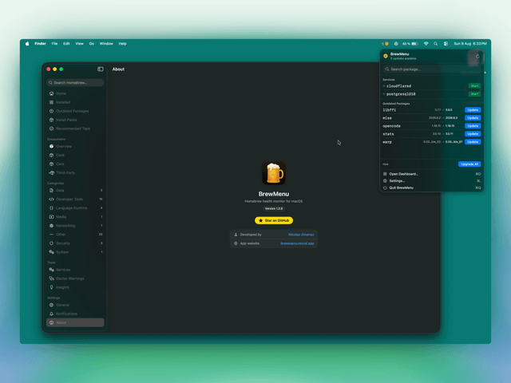Open Notifications settings
Screen dimensions: 511x383
point(75,314)
